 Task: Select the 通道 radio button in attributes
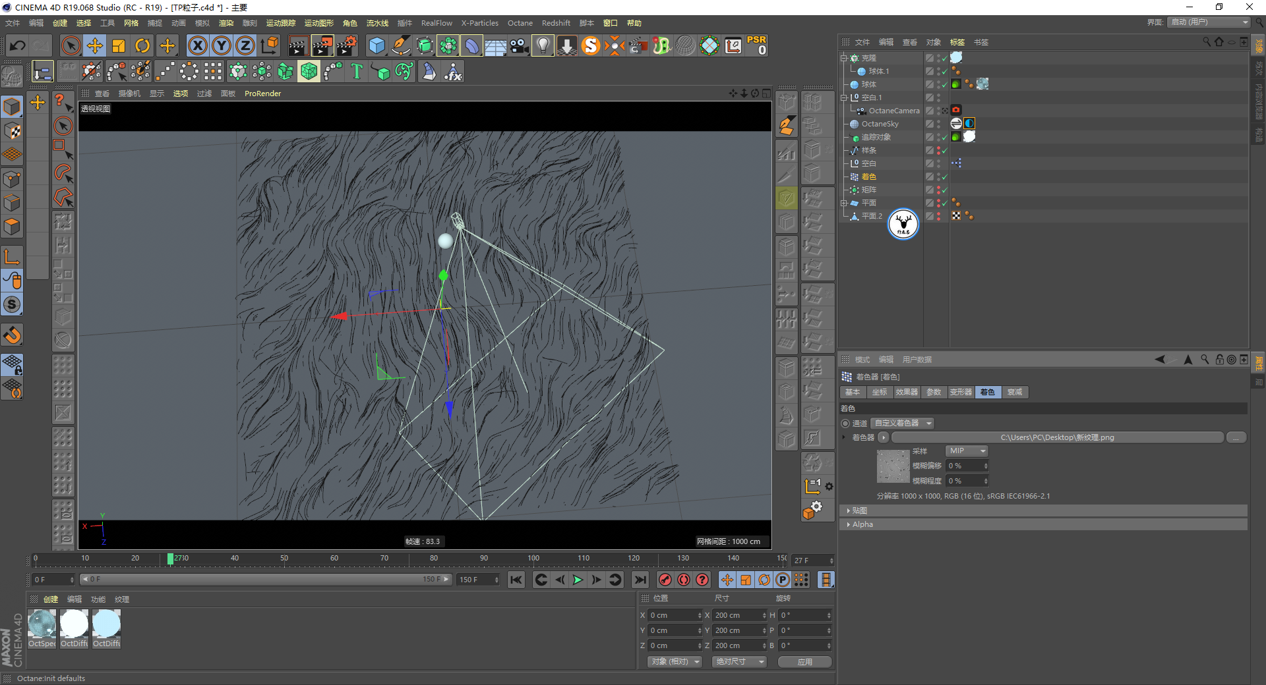pos(845,424)
